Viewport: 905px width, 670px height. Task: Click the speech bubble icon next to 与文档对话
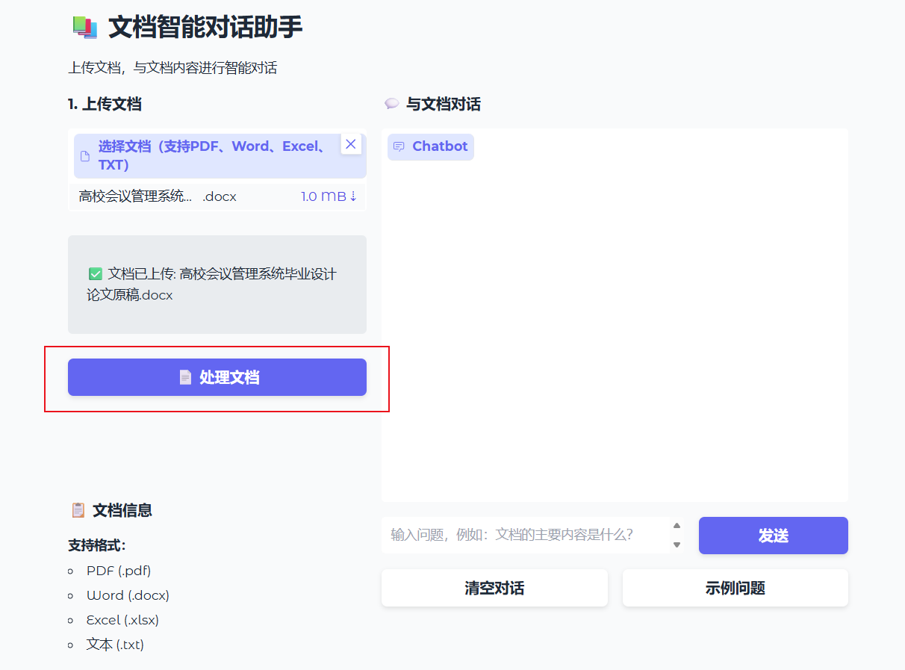click(x=391, y=104)
